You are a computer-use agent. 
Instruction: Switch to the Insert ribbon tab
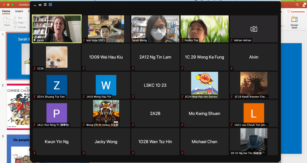(19, 11)
